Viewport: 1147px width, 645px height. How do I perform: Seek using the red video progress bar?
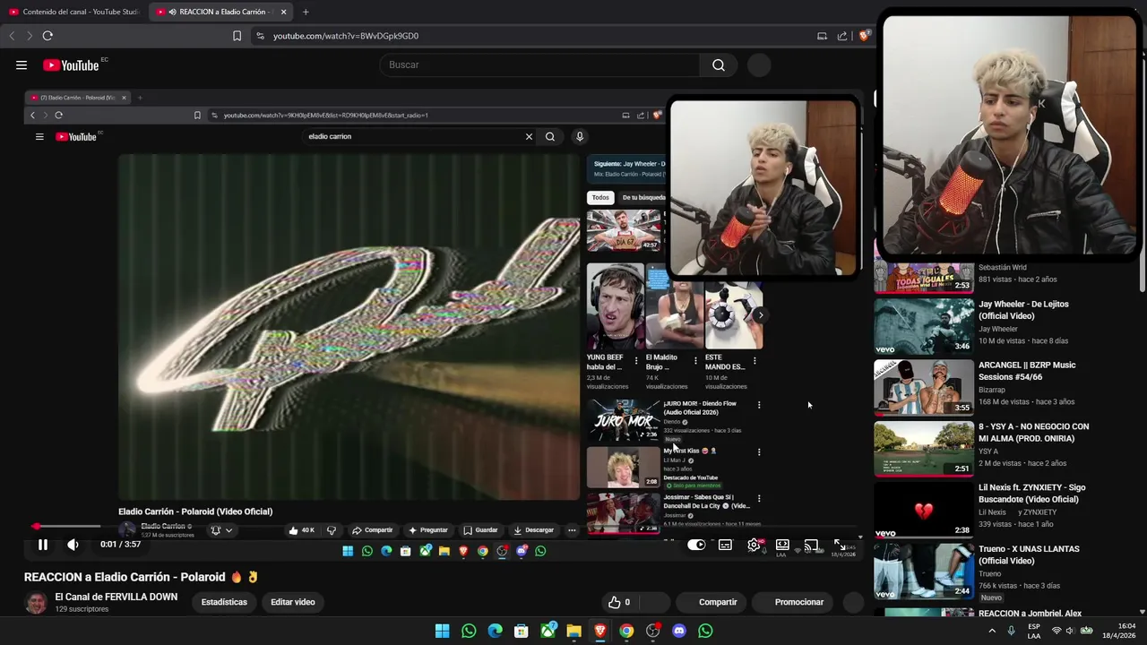tap(443, 526)
